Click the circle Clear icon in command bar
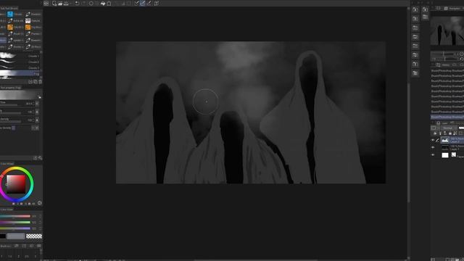The height and width of the screenshot is (261, 464). click(x=91, y=3)
